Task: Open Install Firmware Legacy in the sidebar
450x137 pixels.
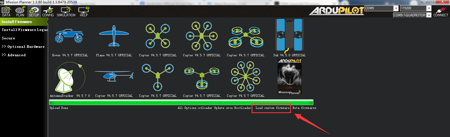Action: pos(24,30)
